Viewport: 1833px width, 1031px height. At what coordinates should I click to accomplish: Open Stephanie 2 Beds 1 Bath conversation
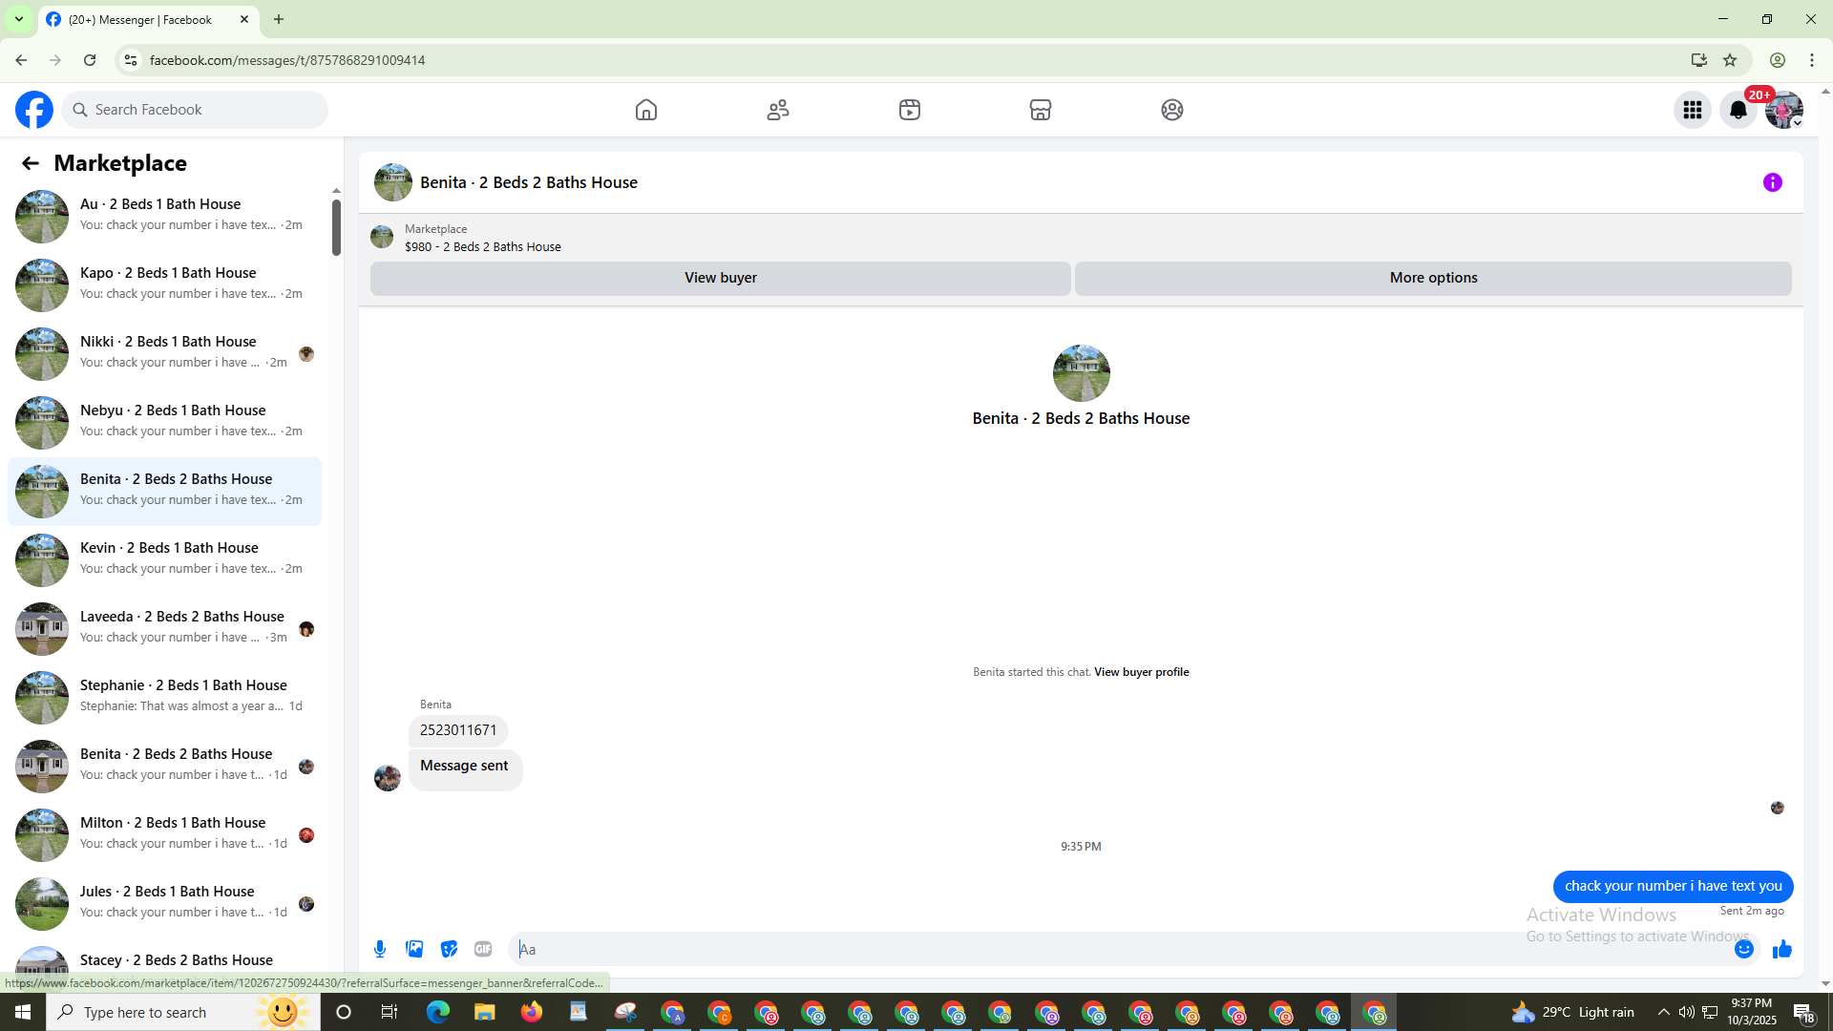point(165,697)
